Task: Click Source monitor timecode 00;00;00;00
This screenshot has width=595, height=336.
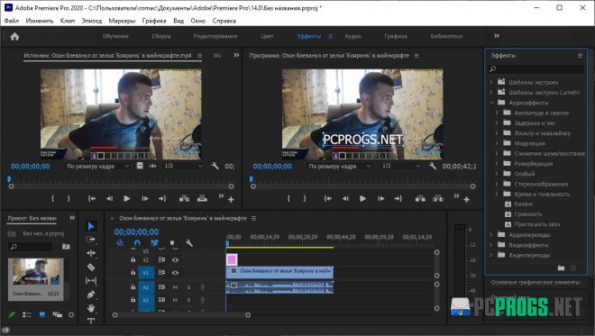Action: (x=31, y=167)
